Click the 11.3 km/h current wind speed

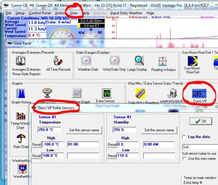click(37, 29)
